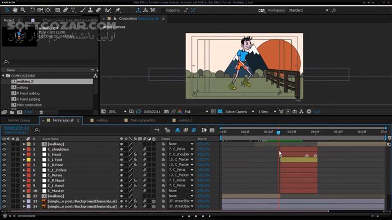Click the Project panel search field
Viewport: 392px width, 220px height.
50,61
